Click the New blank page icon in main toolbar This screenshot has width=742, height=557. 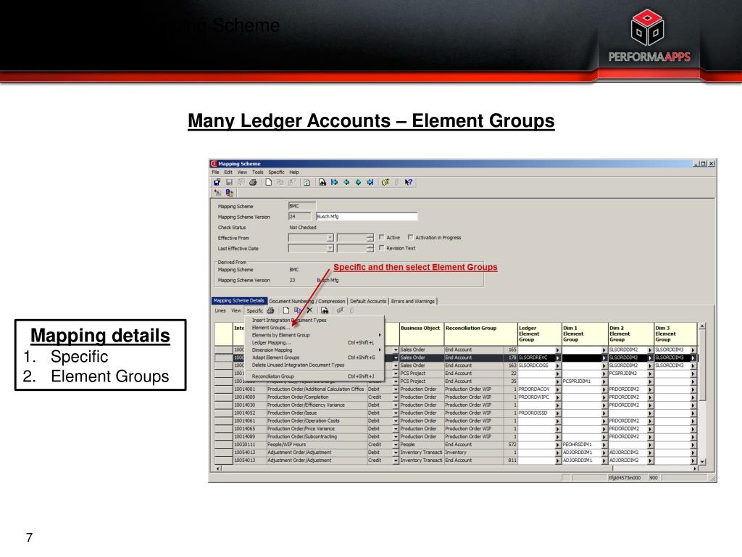tap(268, 182)
